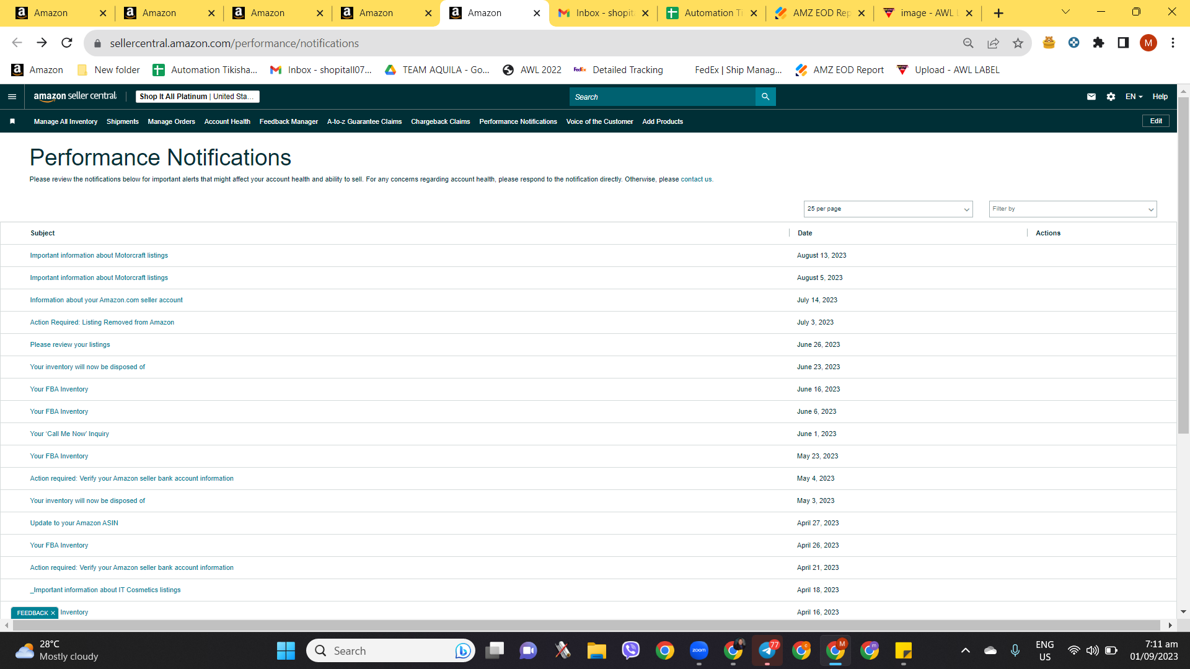The image size is (1190, 669).
Task: Open the Zoom app in taskbar
Action: coord(699,650)
